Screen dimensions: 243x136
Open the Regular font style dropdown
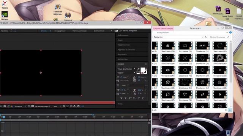click(x=134, y=73)
